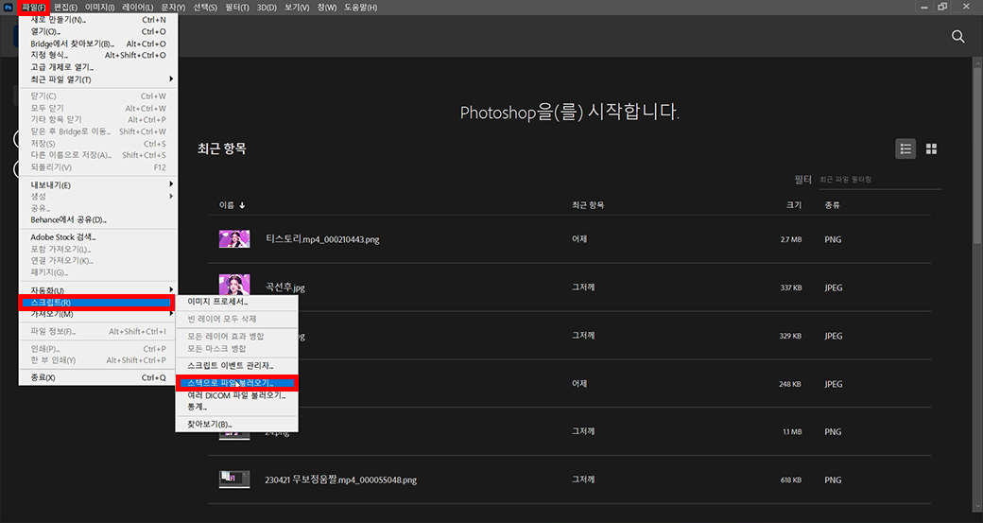Switch recent files to list view

tap(905, 148)
